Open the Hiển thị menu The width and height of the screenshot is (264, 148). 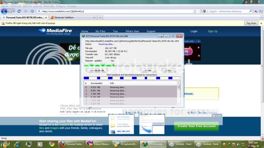tap(27, 6)
